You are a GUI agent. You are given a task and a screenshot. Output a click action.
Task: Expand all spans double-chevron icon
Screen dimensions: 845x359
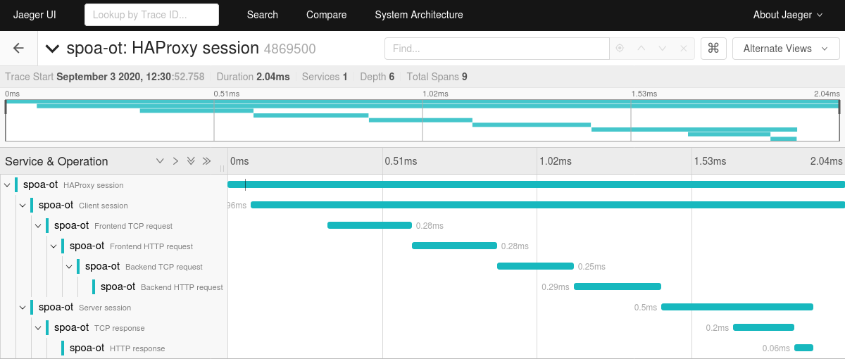(x=191, y=161)
